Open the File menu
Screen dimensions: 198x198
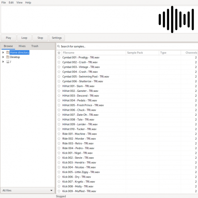pos(3,3)
